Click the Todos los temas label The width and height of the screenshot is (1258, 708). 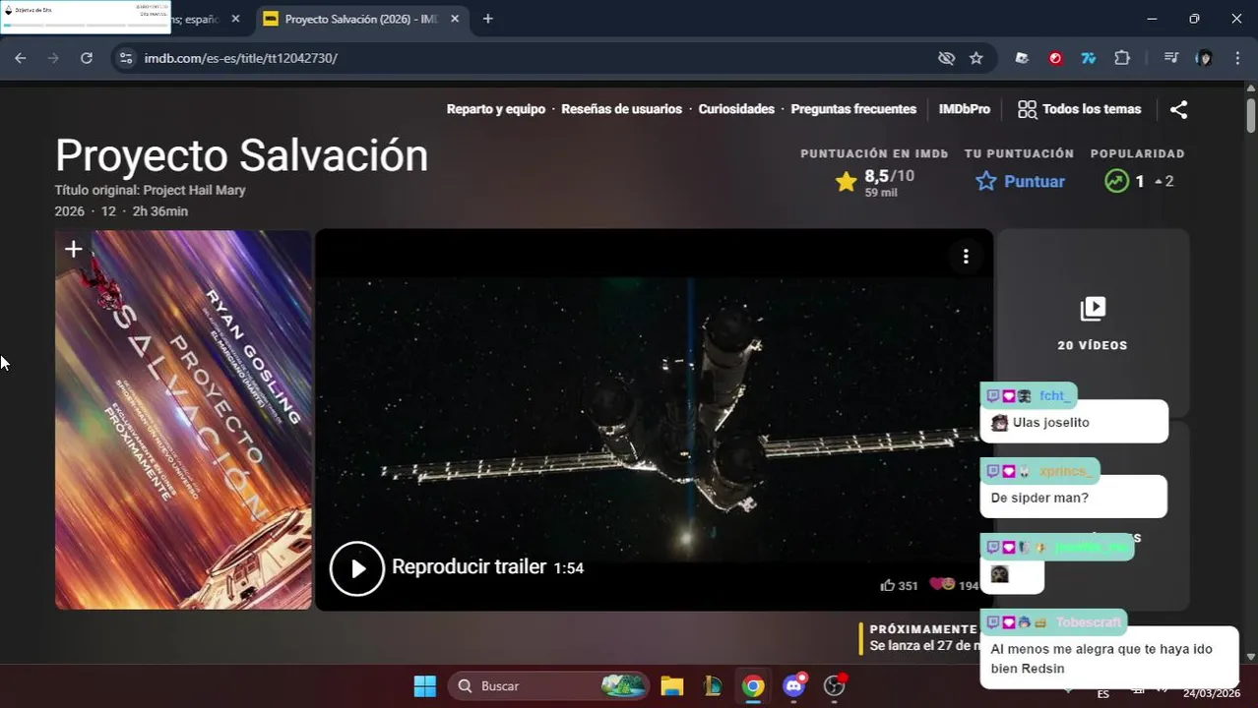tap(1092, 109)
